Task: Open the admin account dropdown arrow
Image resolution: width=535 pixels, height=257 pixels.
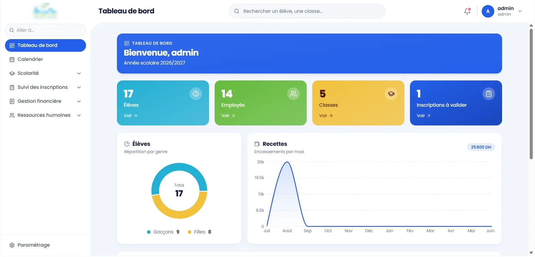Action: (520, 11)
